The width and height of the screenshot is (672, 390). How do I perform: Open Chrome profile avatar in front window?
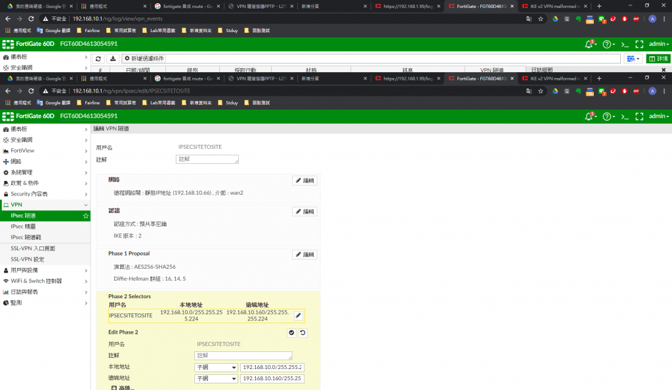tap(652, 90)
